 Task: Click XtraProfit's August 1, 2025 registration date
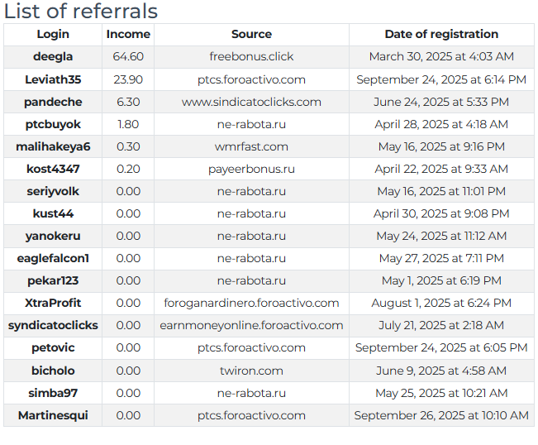pyautogui.click(x=441, y=303)
